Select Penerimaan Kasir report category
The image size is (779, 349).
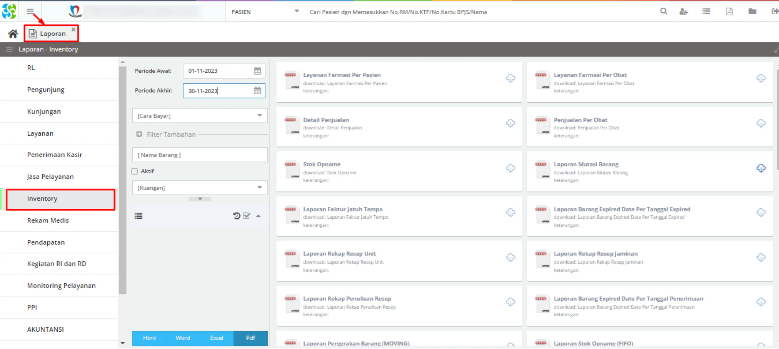[x=59, y=155]
